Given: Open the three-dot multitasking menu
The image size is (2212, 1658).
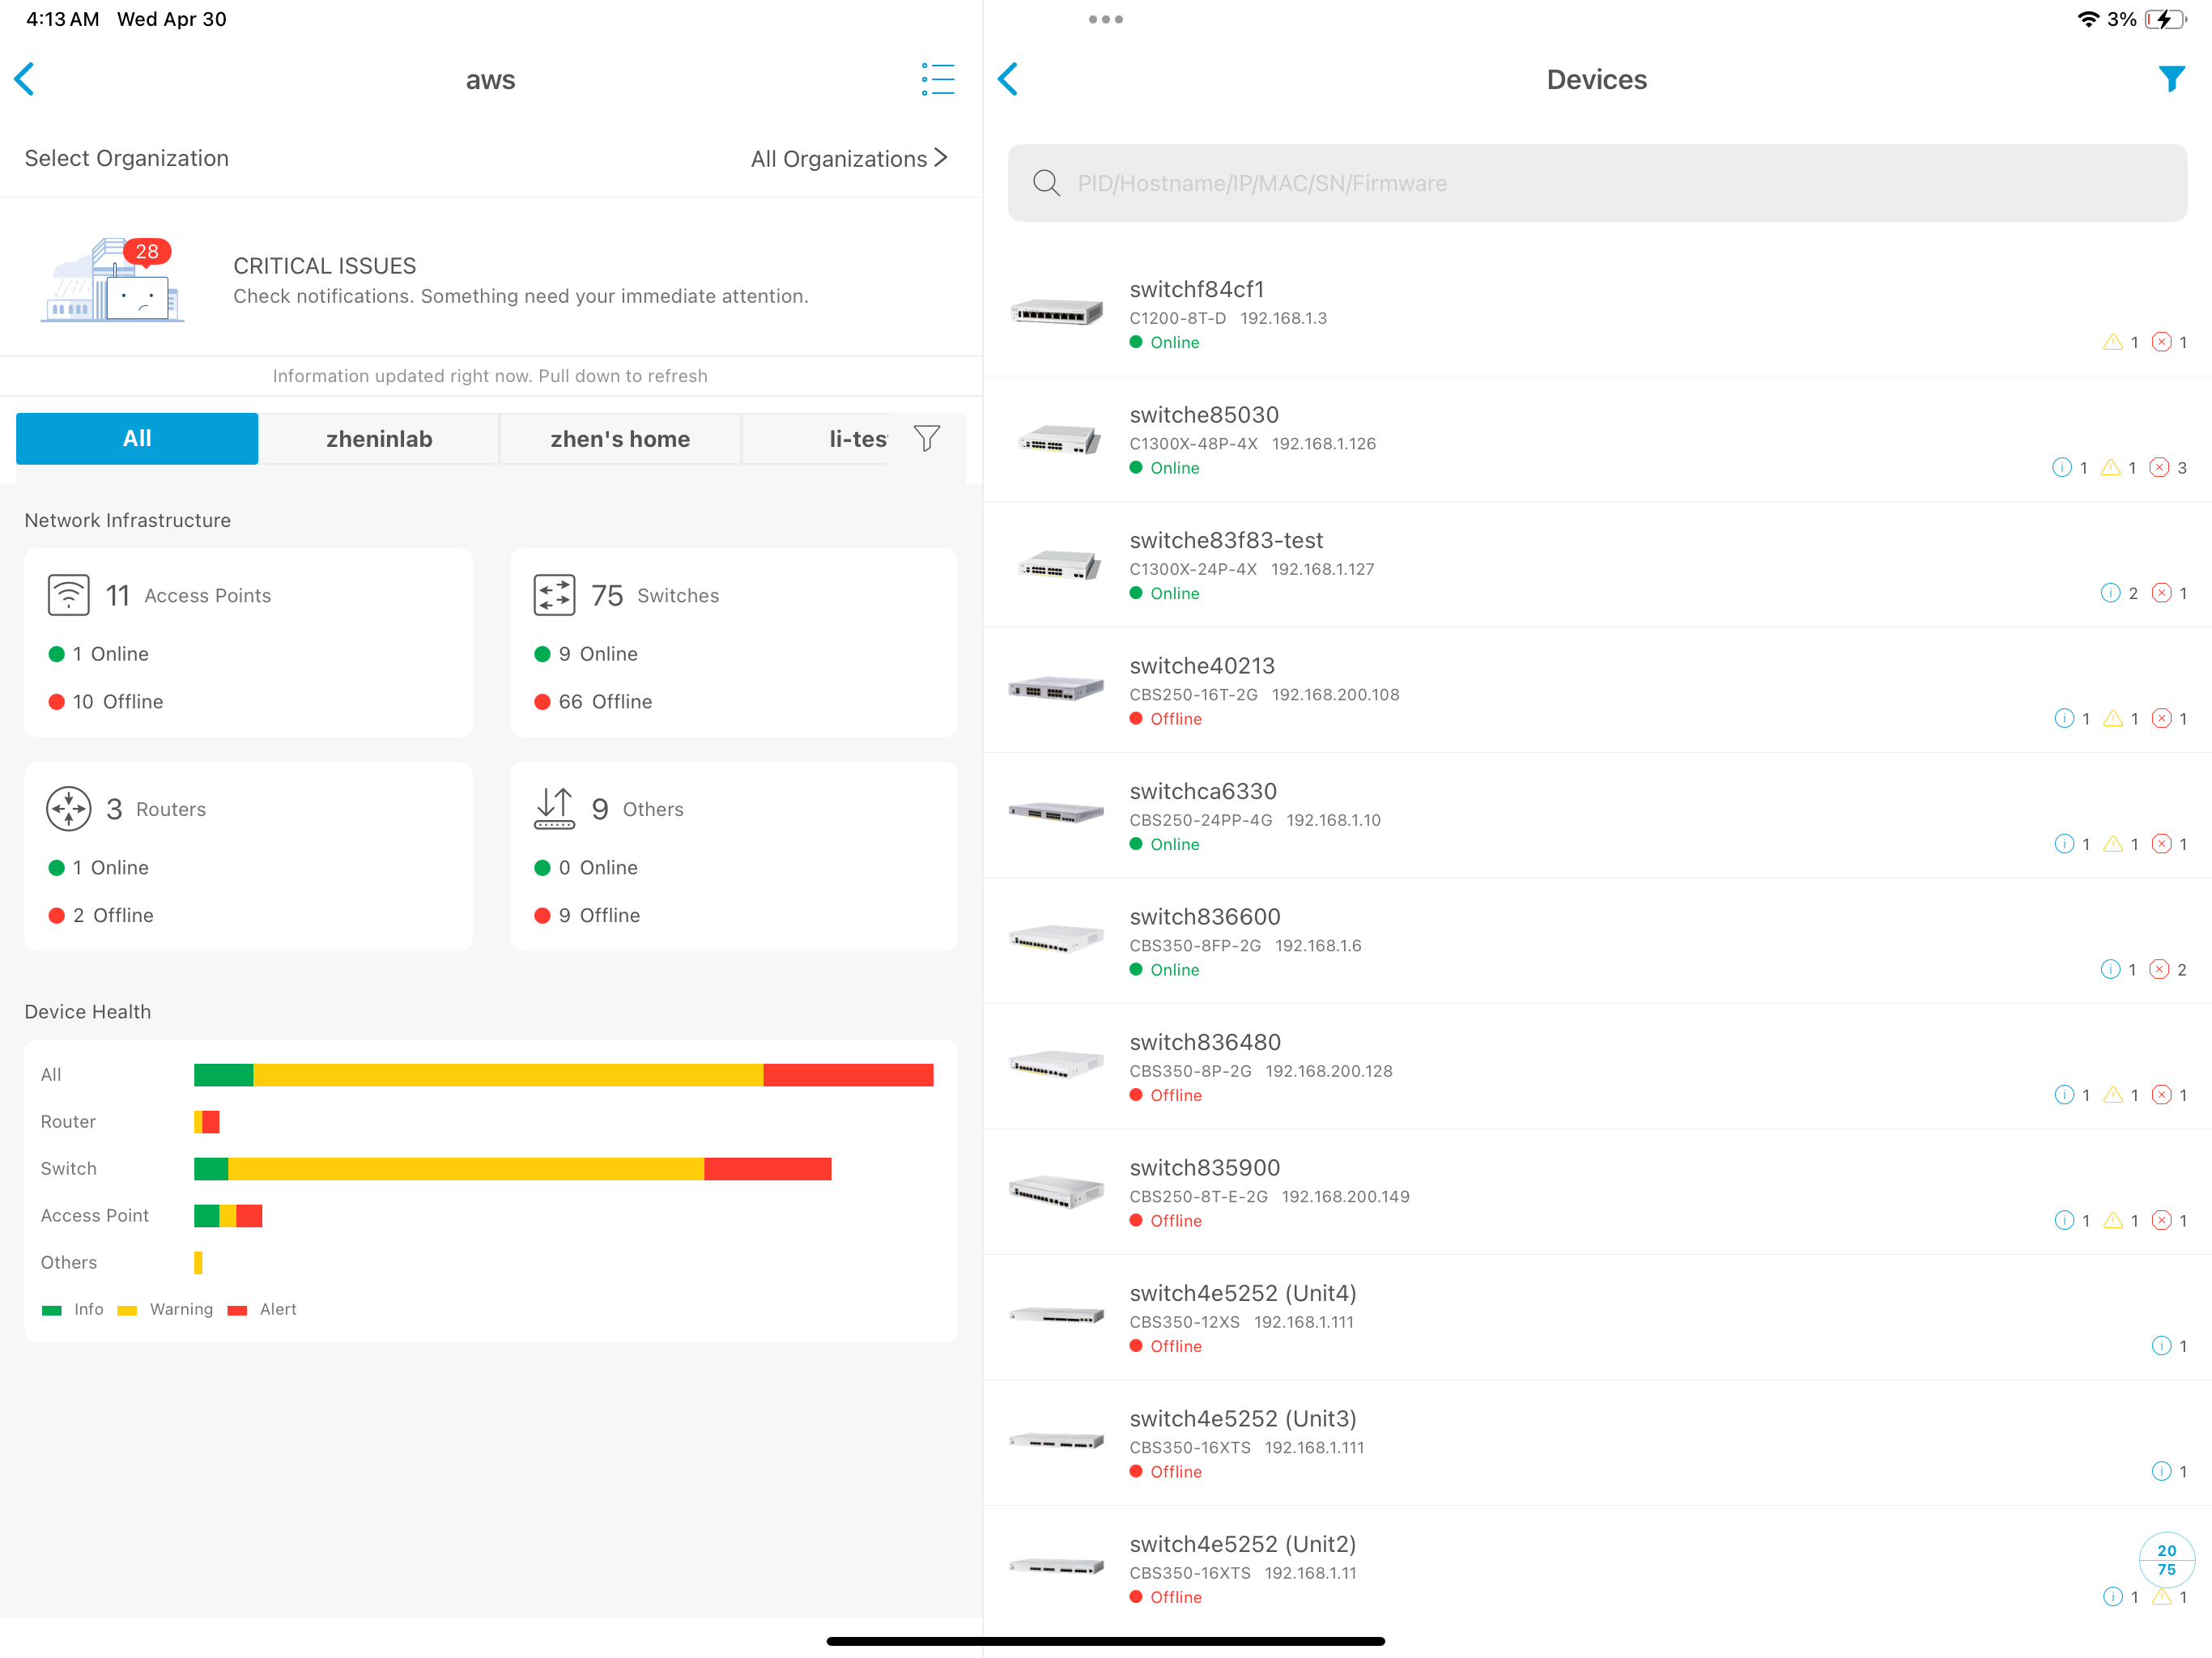Looking at the screenshot, I should tap(1105, 19).
